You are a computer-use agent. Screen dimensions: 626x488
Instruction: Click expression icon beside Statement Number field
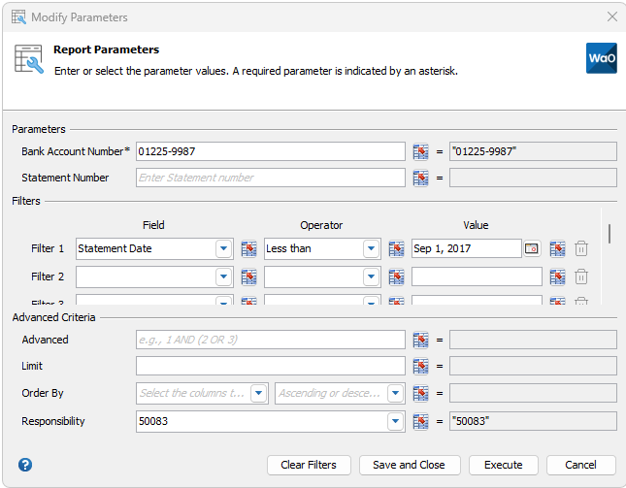pyautogui.click(x=420, y=178)
